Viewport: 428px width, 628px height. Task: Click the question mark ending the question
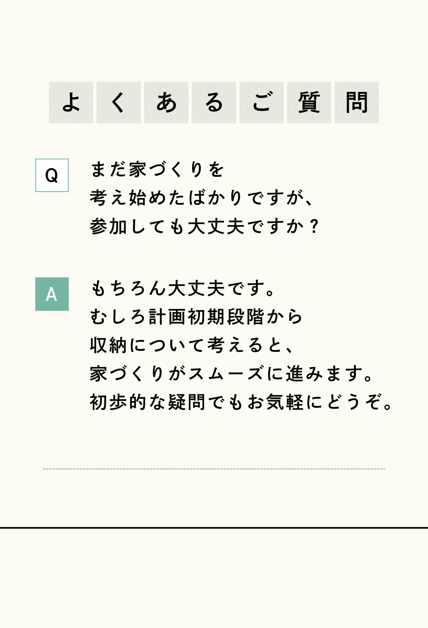[x=314, y=226]
